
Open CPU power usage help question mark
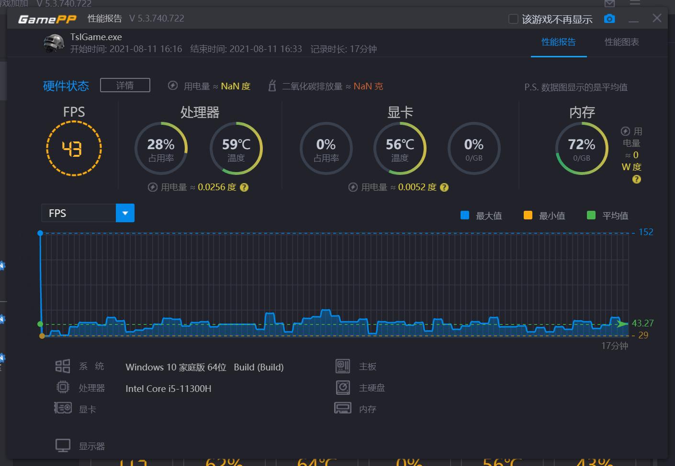tap(244, 187)
